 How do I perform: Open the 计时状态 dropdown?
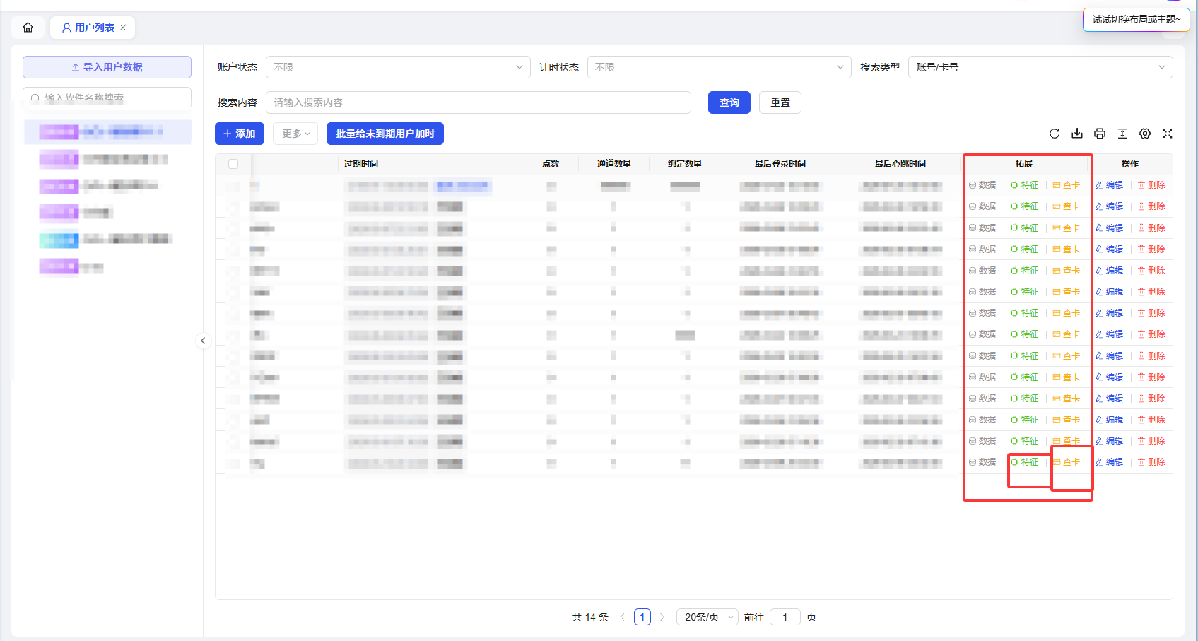point(719,67)
